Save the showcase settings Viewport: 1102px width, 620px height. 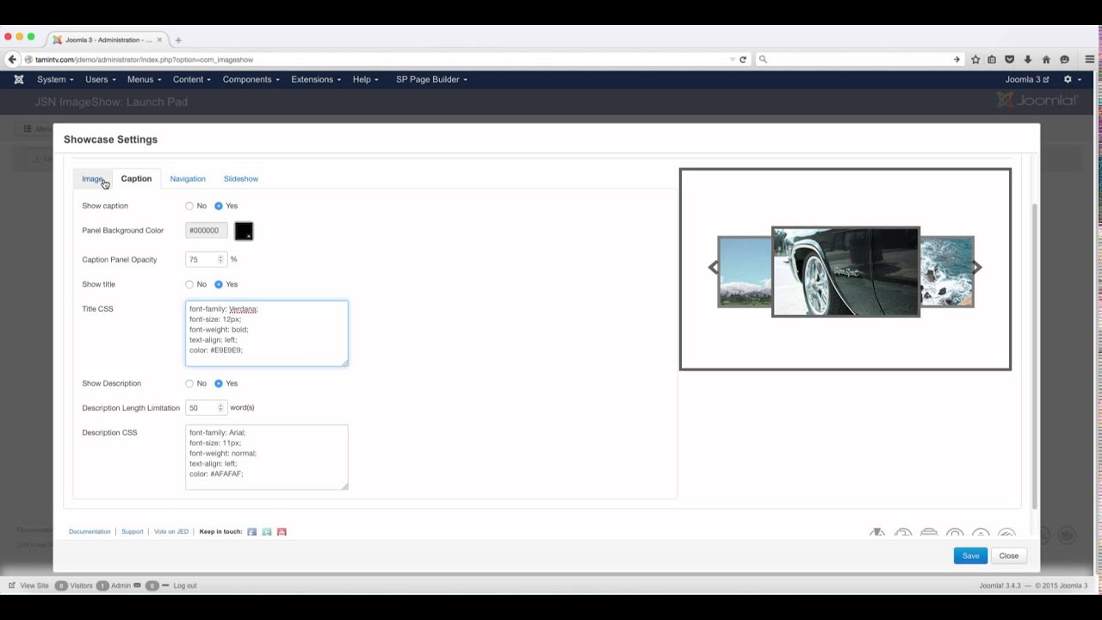point(970,555)
